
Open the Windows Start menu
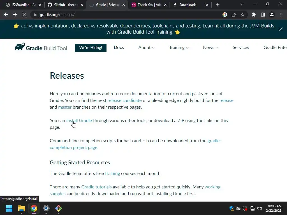click(x=9, y=208)
